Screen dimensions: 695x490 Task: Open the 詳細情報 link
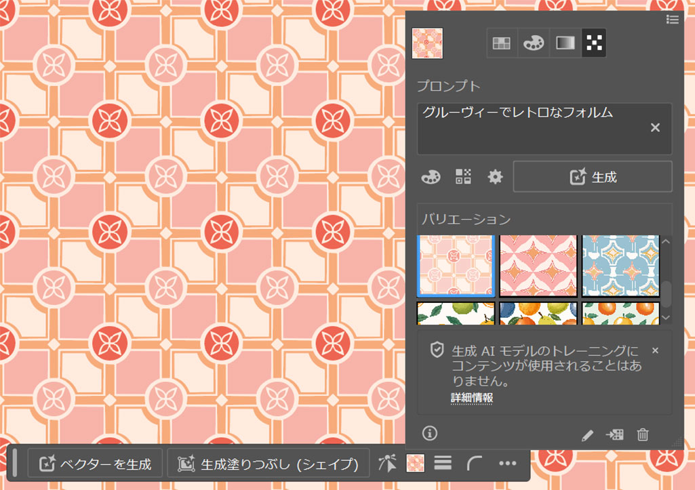click(x=472, y=398)
